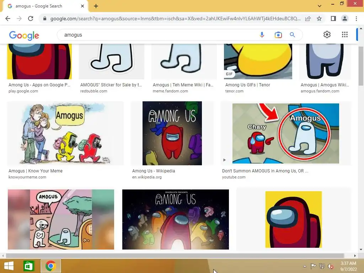
Task: Open "Amogus | Teh Meme Wiki" link
Action: 183,85
